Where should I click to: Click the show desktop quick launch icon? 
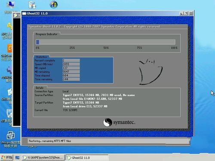pyautogui.click(x=18, y=158)
